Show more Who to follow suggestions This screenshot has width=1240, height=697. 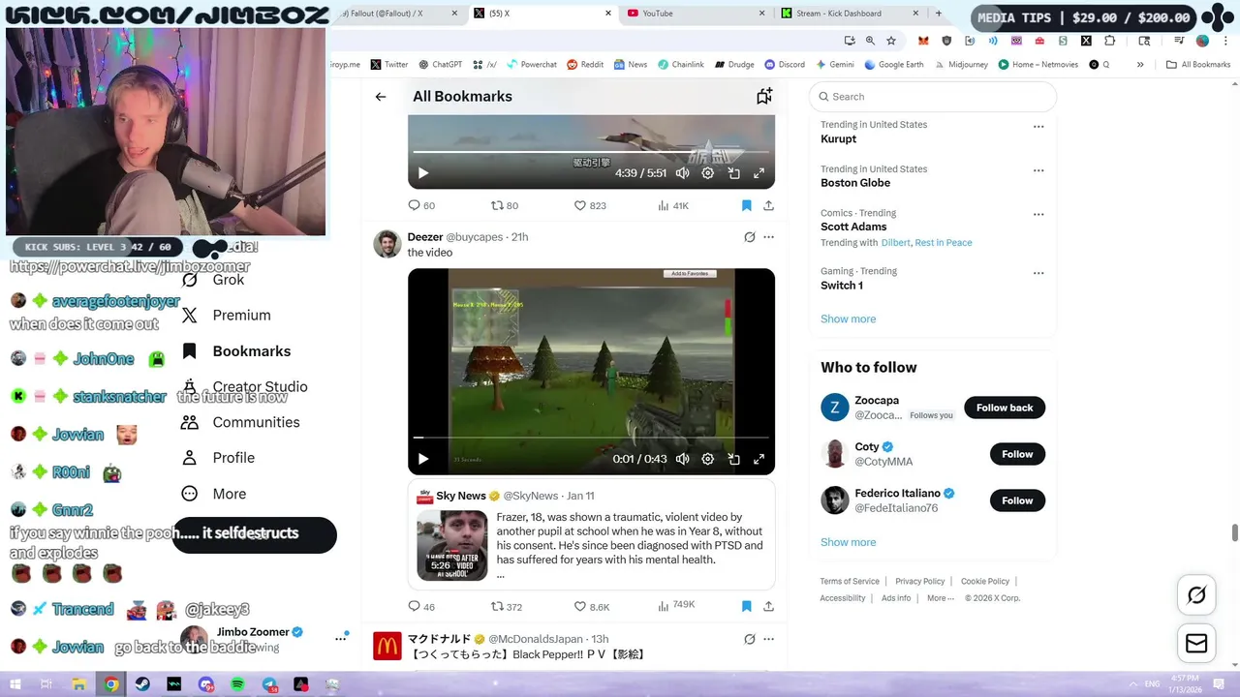coord(848,542)
